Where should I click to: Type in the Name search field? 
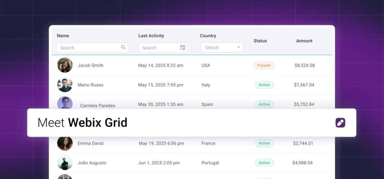click(88, 48)
